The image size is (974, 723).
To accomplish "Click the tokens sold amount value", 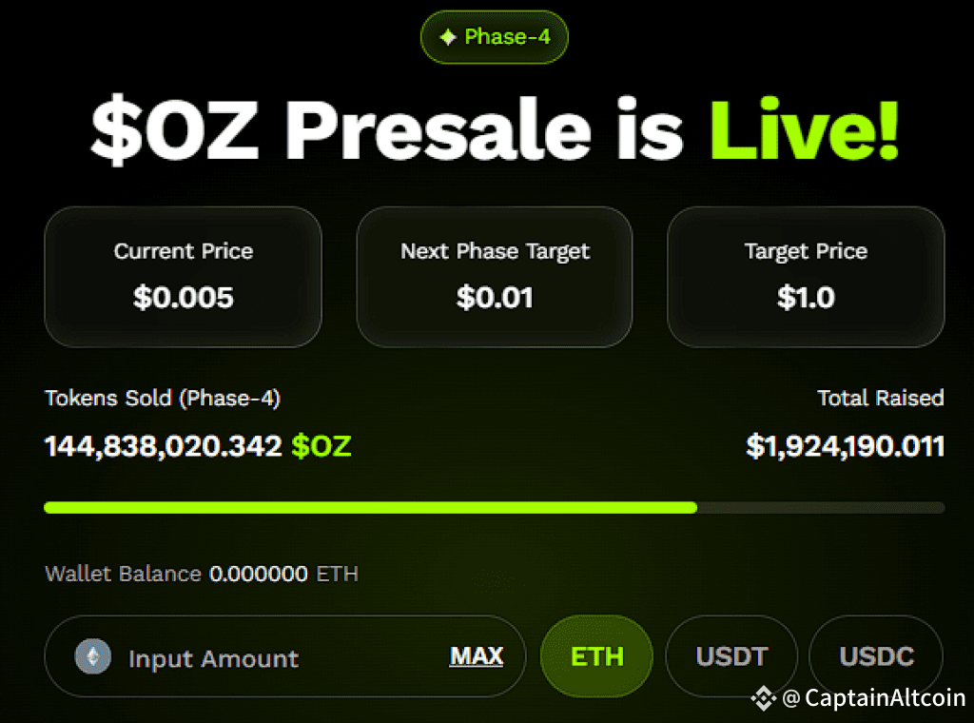I will pyautogui.click(x=164, y=446).
